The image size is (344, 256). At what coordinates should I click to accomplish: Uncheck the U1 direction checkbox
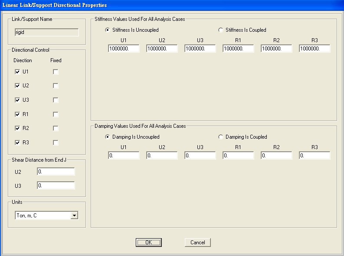point(17,72)
